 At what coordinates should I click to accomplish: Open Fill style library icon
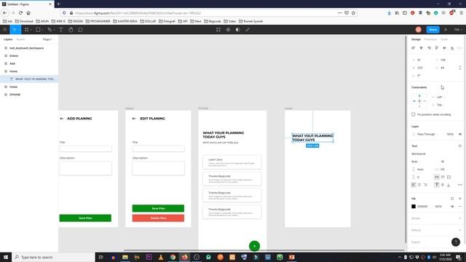(452, 199)
